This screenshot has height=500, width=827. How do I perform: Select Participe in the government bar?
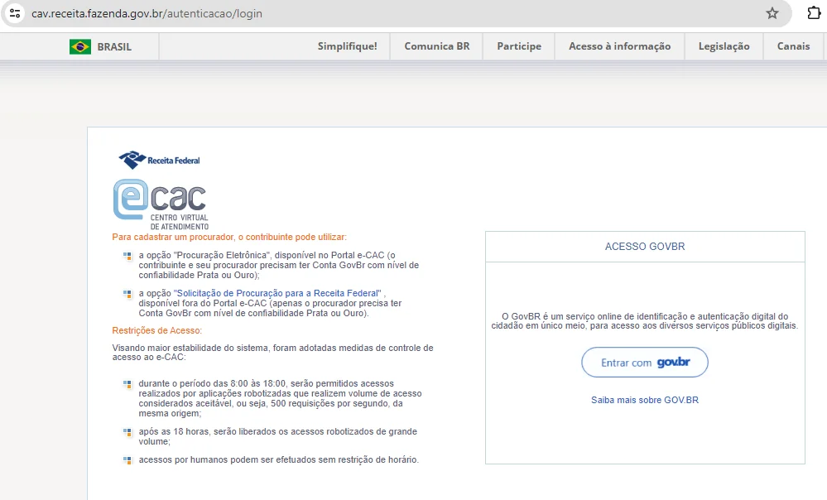519,46
